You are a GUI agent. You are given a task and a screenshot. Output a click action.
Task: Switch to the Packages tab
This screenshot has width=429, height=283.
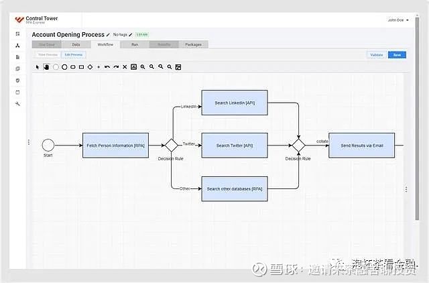tap(194, 45)
